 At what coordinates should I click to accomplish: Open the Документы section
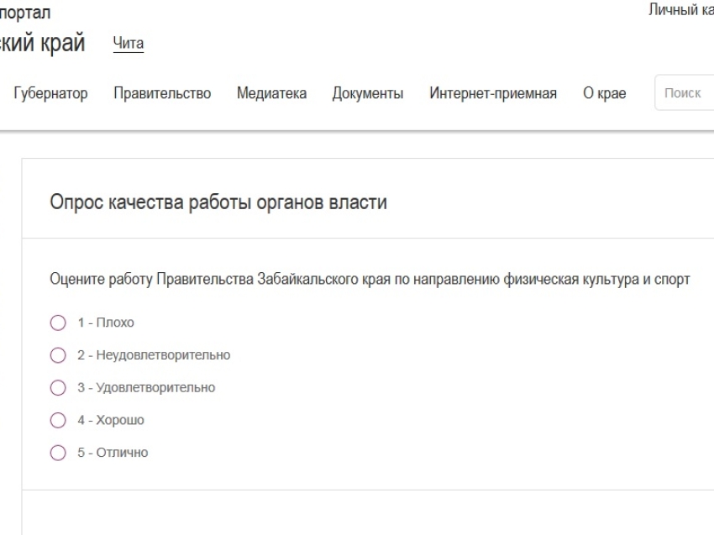click(x=367, y=93)
